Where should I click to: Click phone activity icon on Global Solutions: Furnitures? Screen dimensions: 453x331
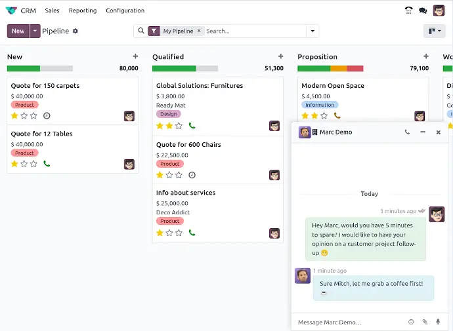point(192,126)
